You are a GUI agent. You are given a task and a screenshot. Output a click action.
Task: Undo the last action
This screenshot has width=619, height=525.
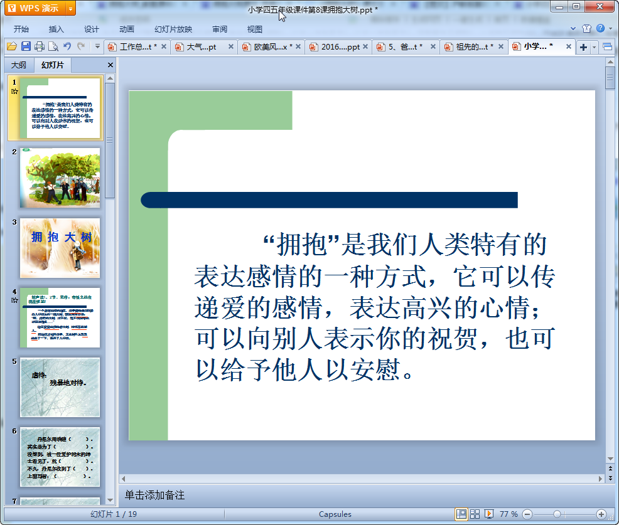[68, 46]
